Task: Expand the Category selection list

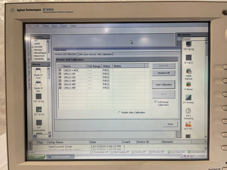Action: pos(49,37)
